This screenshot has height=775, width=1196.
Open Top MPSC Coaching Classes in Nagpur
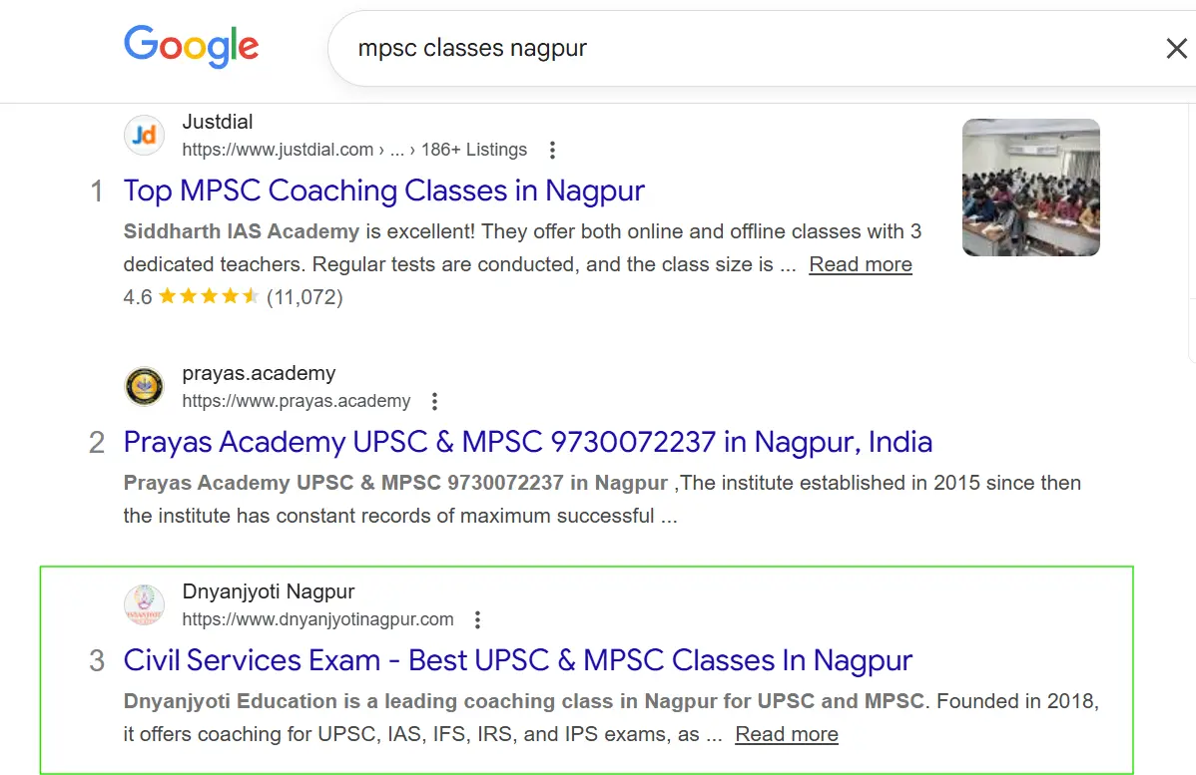coord(383,191)
